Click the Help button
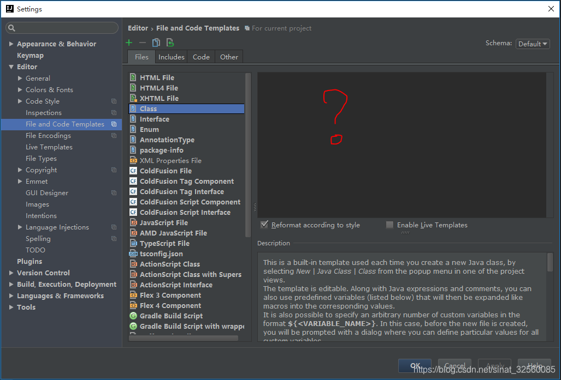 (535, 366)
